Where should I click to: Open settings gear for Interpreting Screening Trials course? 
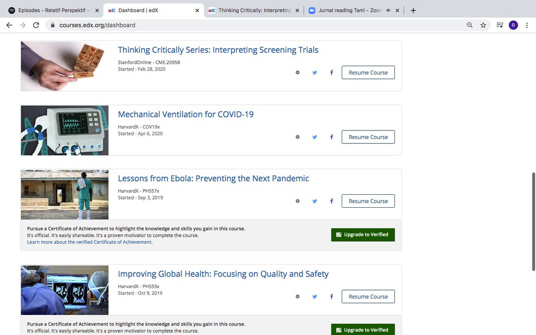tap(297, 73)
